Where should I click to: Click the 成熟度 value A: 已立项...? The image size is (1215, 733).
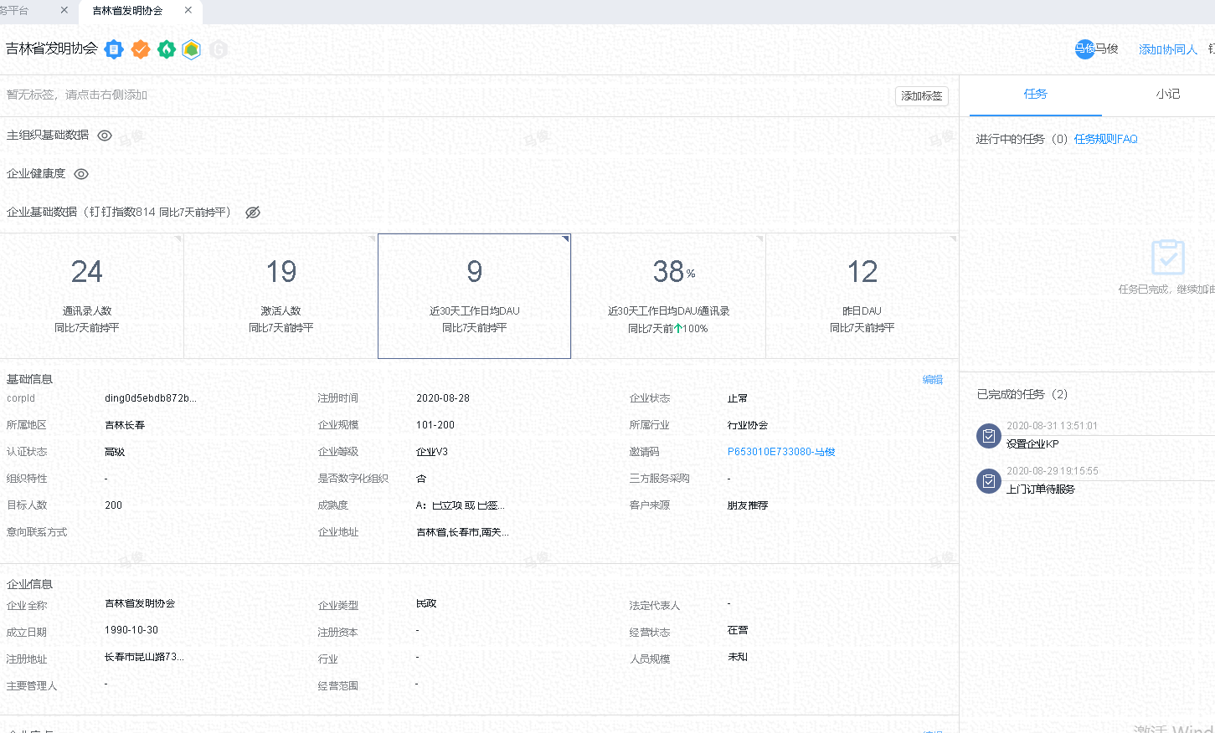pyautogui.click(x=461, y=505)
